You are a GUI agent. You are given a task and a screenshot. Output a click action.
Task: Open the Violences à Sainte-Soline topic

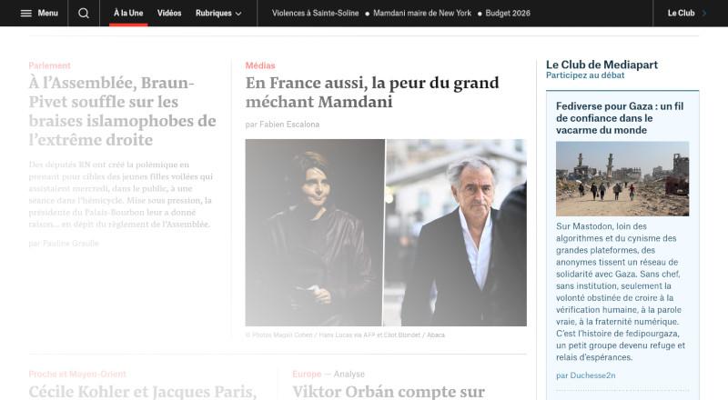pyautogui.click(x=315, y=13)
